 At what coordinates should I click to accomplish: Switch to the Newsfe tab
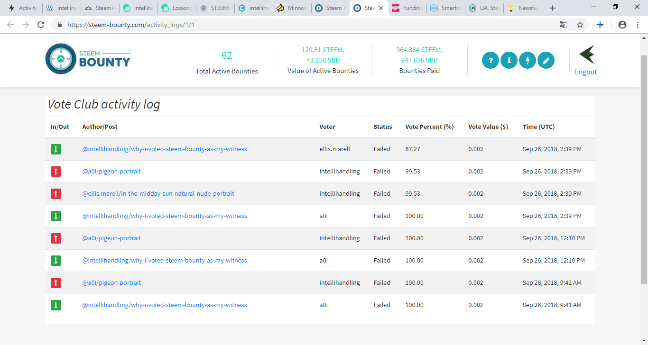coord(523,8)
